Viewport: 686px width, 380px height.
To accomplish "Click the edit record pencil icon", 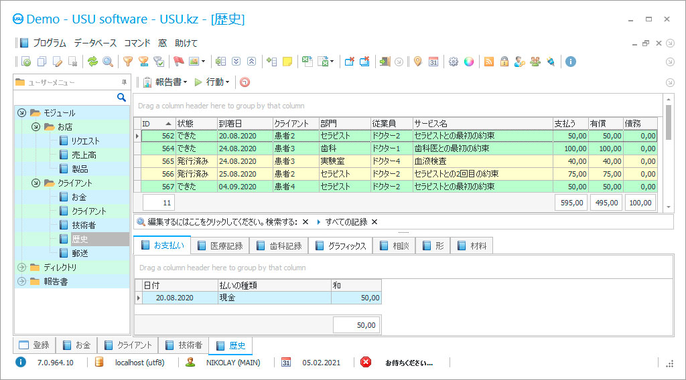I will [58, 62].
